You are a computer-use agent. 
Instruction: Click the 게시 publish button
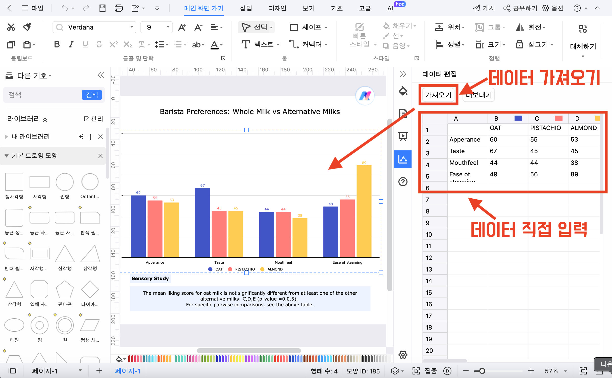click(x=484, y=8)
